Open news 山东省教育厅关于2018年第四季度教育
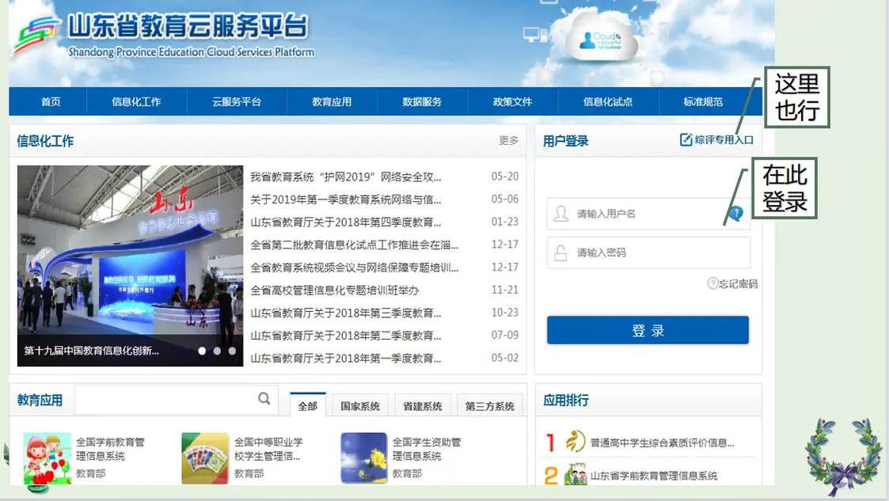This screenshot has height=501, width=889. [346, 222]
